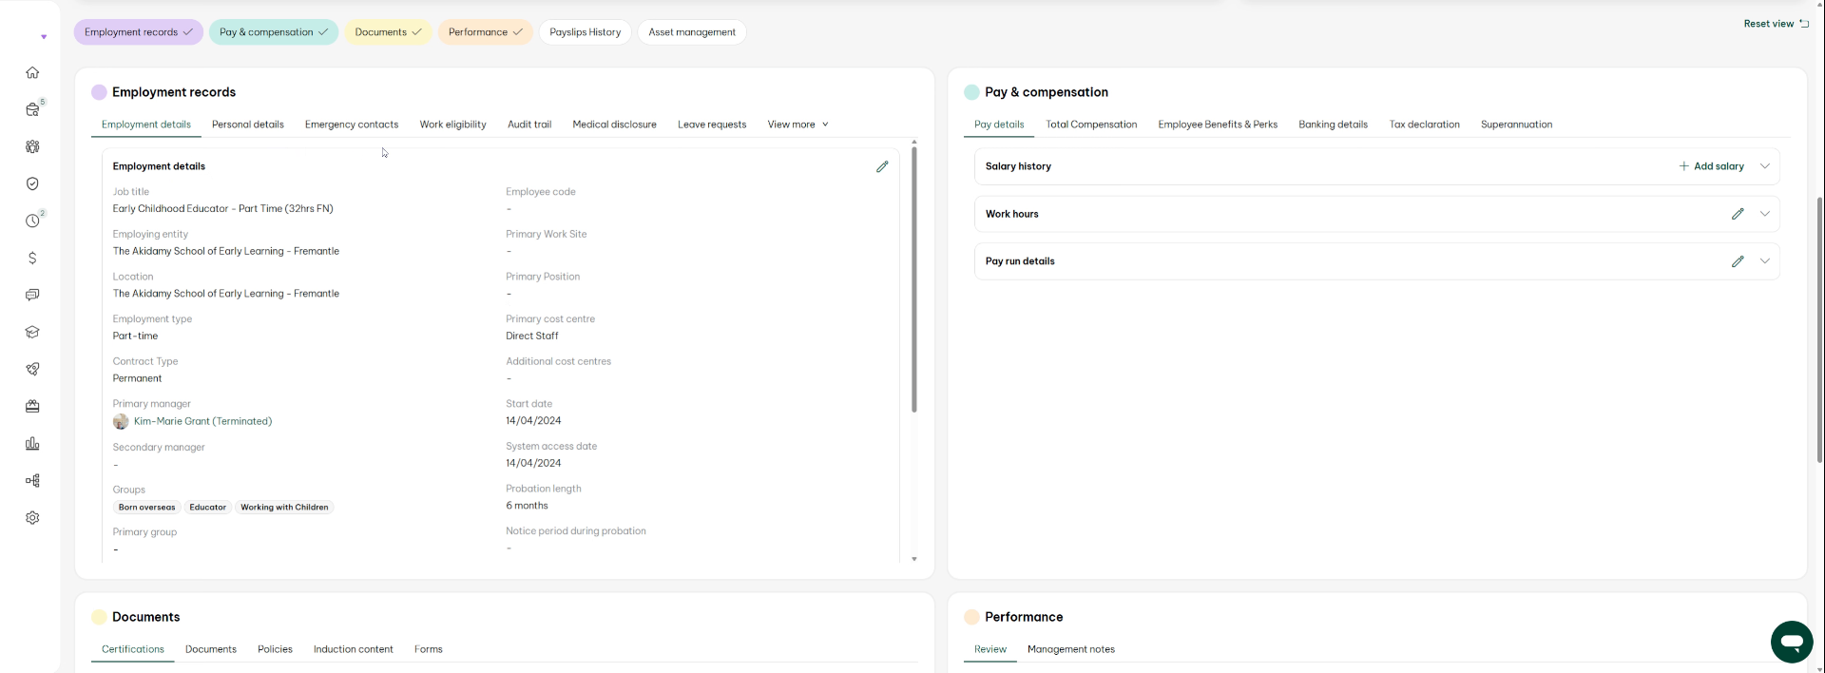The height and width of the screenshot is (673, 1825).
Task: Click the Add salary button
Action: [x=1712, y=166]
